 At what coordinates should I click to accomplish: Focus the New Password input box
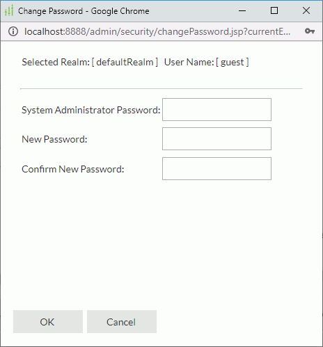point(216,138)
